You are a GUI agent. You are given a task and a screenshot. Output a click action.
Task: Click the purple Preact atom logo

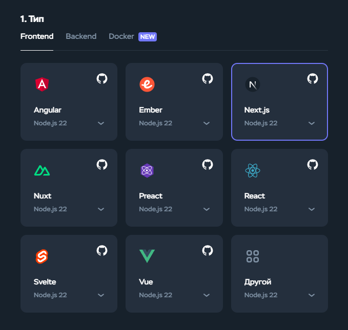pos(147,170)
